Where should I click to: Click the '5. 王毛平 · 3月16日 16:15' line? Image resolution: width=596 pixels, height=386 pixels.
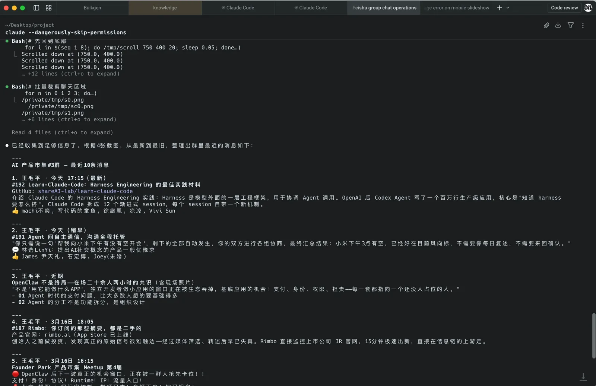click(x=53, y=361)
